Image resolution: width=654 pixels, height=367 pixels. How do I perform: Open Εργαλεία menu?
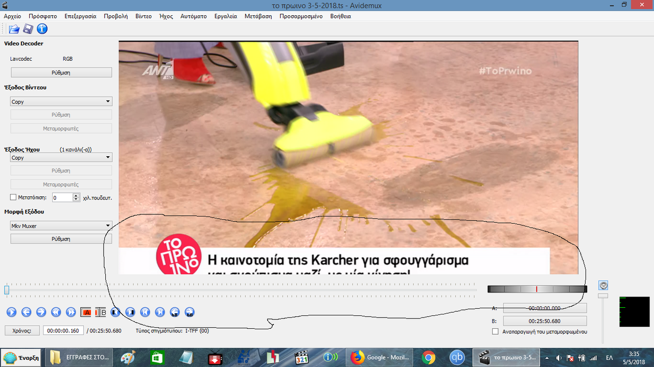[225, 16]
